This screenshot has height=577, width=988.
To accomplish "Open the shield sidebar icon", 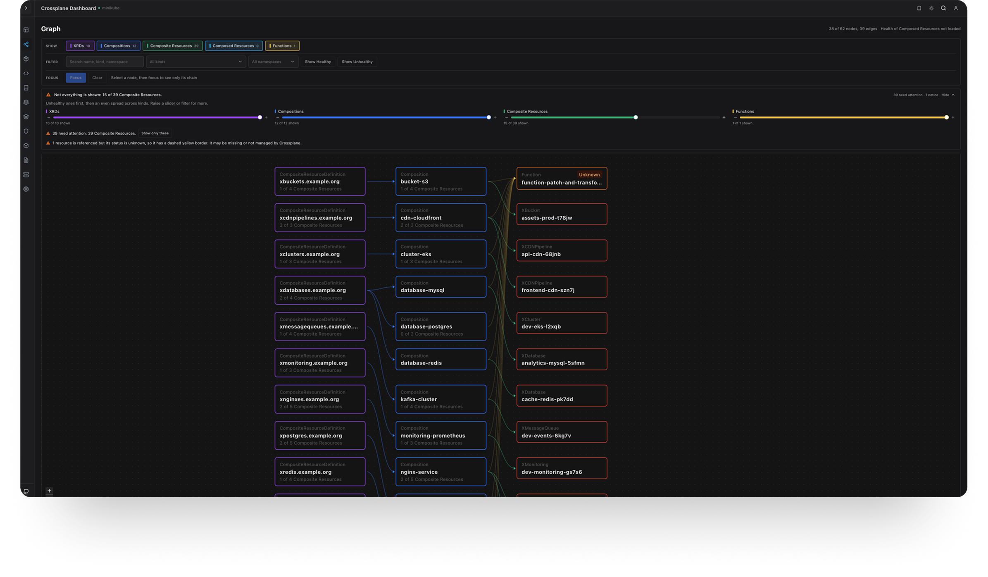I will 26,131.
